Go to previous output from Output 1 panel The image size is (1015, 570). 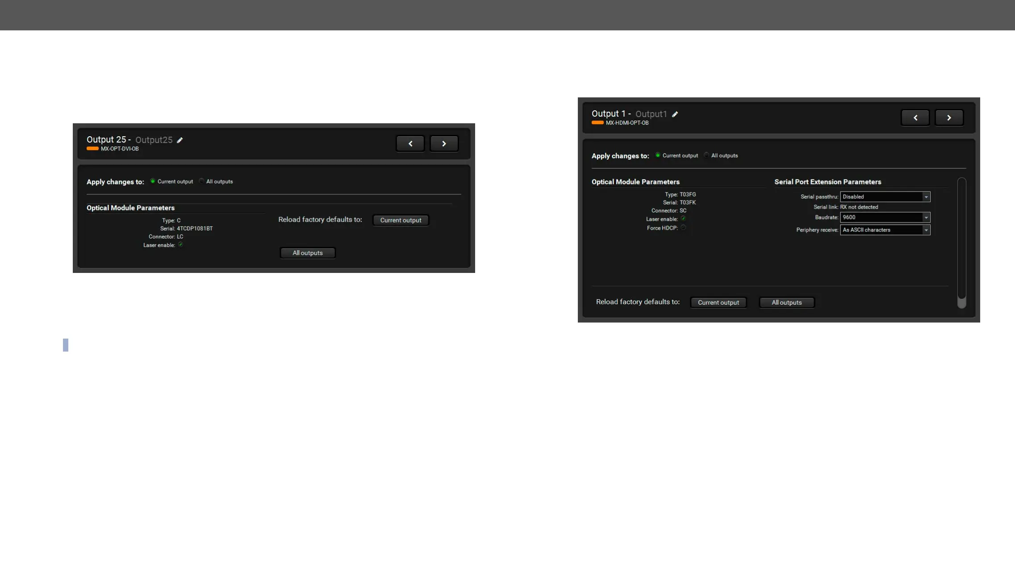pyautogui.click(x=915, y=118)
